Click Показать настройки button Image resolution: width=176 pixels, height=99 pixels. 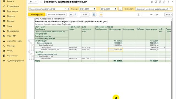point(56,15)
